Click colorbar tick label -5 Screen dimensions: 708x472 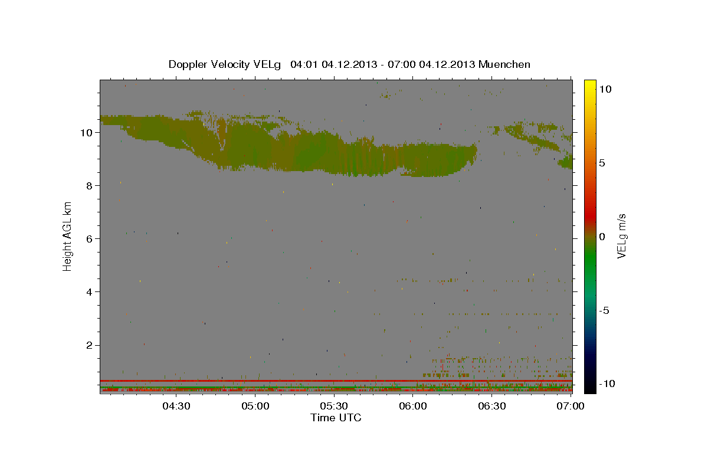604,310
